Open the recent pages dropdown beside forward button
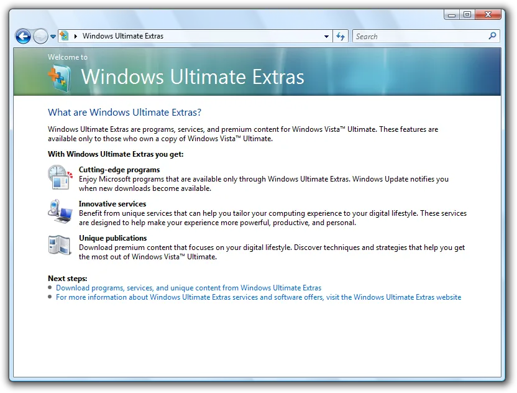This screenshot has height=393, width=517. [53, 37]
